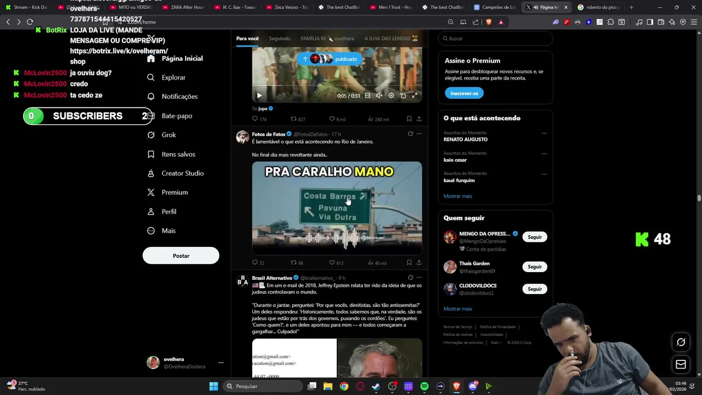
Task: Follow MENGO DA OPRESSÃO account
Action: 535,237
